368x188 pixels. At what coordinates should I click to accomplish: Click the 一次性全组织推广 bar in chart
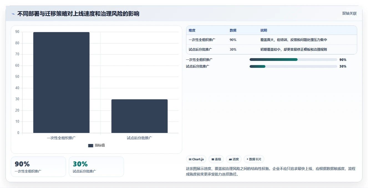[61, 83]
